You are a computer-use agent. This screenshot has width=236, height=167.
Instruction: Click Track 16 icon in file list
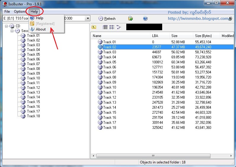pos(100,117)
